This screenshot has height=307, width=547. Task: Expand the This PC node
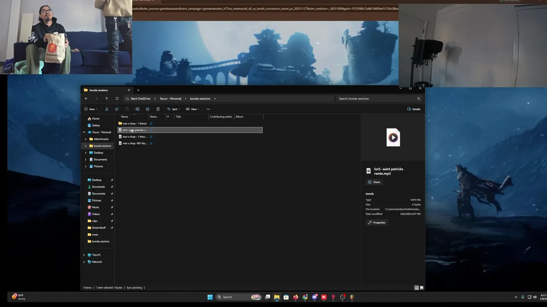point(84,255)
